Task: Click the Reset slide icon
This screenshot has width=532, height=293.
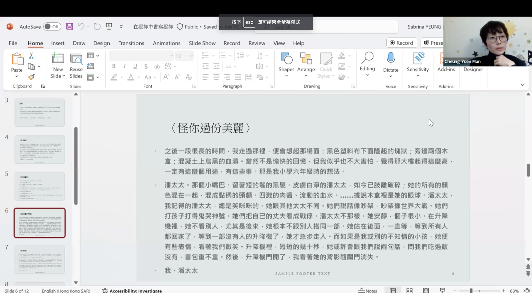Action: click(90, 66)
